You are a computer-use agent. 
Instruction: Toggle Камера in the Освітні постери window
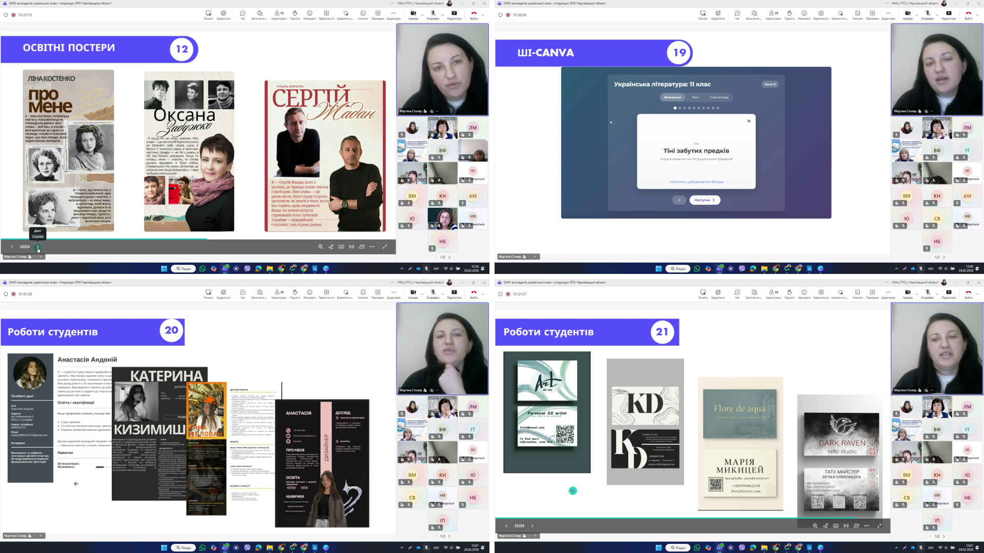(x=413, y=14)
